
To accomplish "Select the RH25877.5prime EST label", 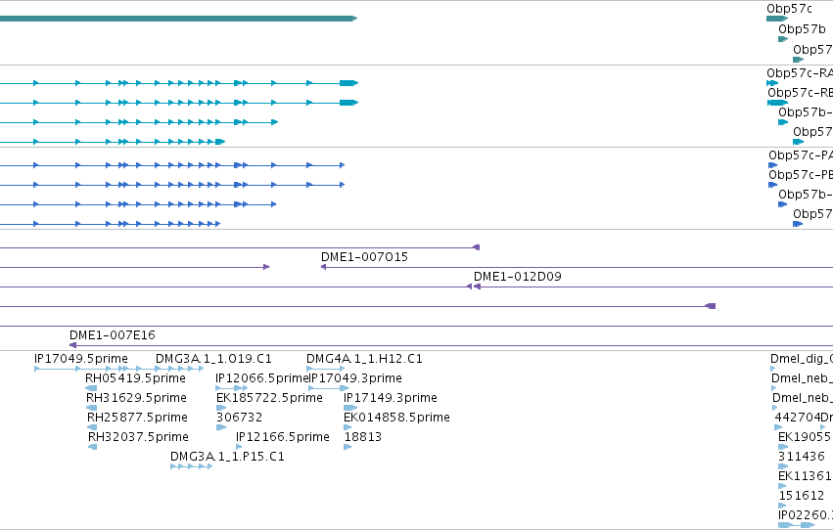I will coord(138,418).
